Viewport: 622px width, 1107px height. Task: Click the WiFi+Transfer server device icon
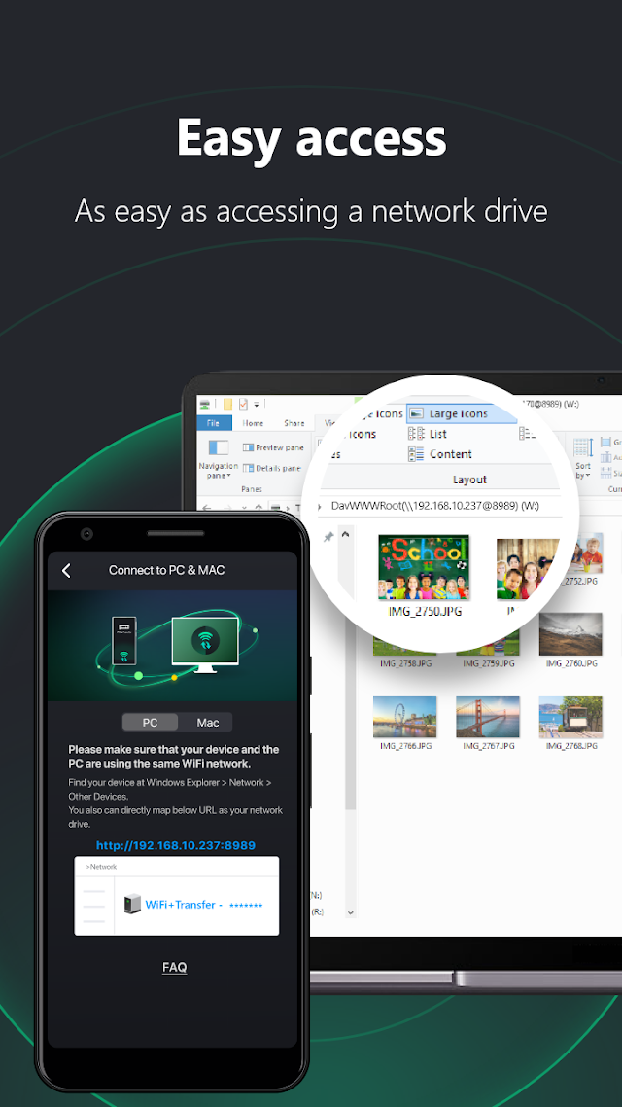coord(132,905)
